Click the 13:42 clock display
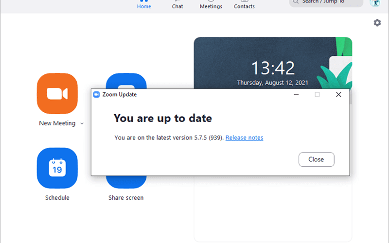Viewport: 389px width, 243px height. click(x=273, y=68)
